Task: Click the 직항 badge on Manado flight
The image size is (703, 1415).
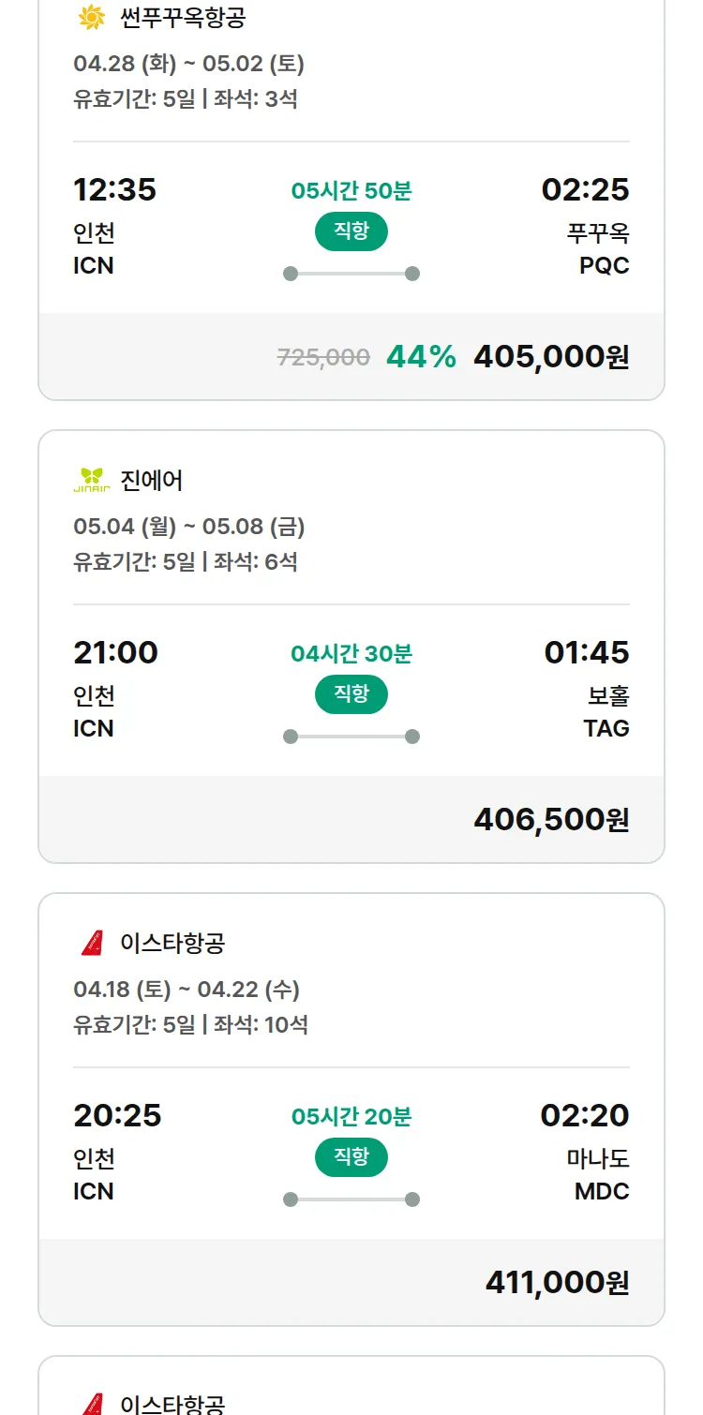Action: tap(351, 1157)
